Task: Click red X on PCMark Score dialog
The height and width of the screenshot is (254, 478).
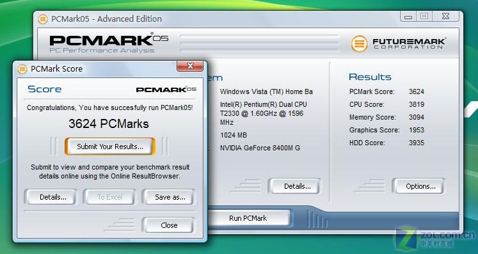Action: click(190, 66)
